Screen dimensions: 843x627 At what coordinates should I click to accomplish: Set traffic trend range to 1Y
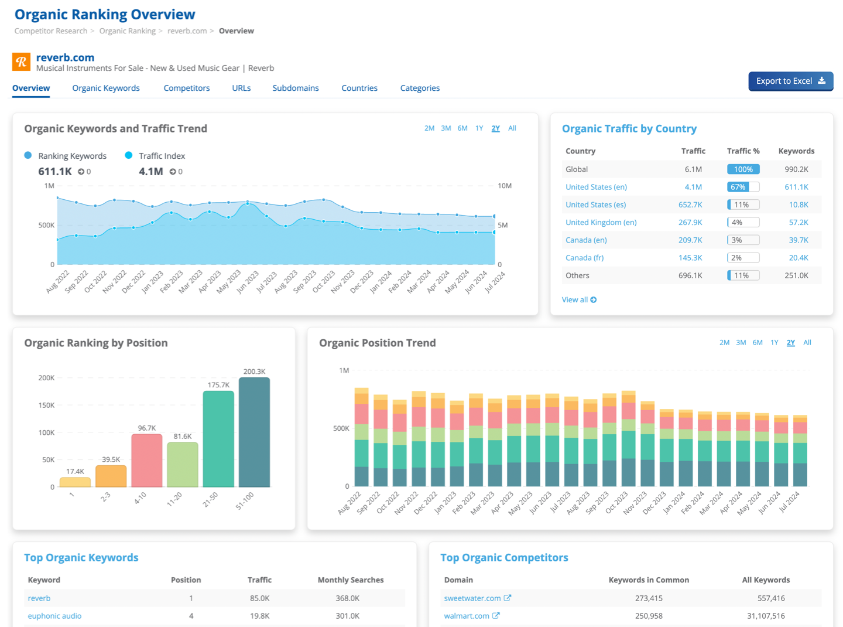point(479,128)
